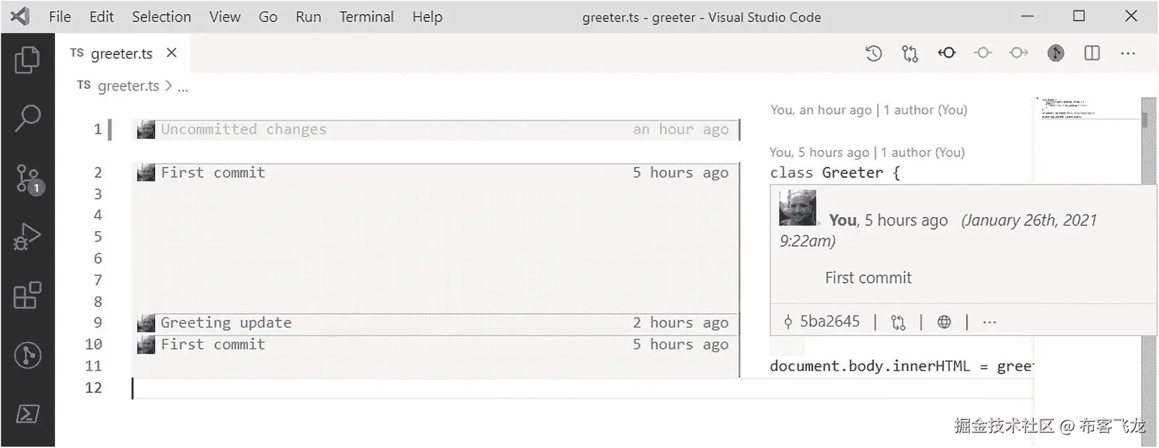Open editor toolbar more actions ellipsis
The image size is (1159, 448).
pos(1128,53)
